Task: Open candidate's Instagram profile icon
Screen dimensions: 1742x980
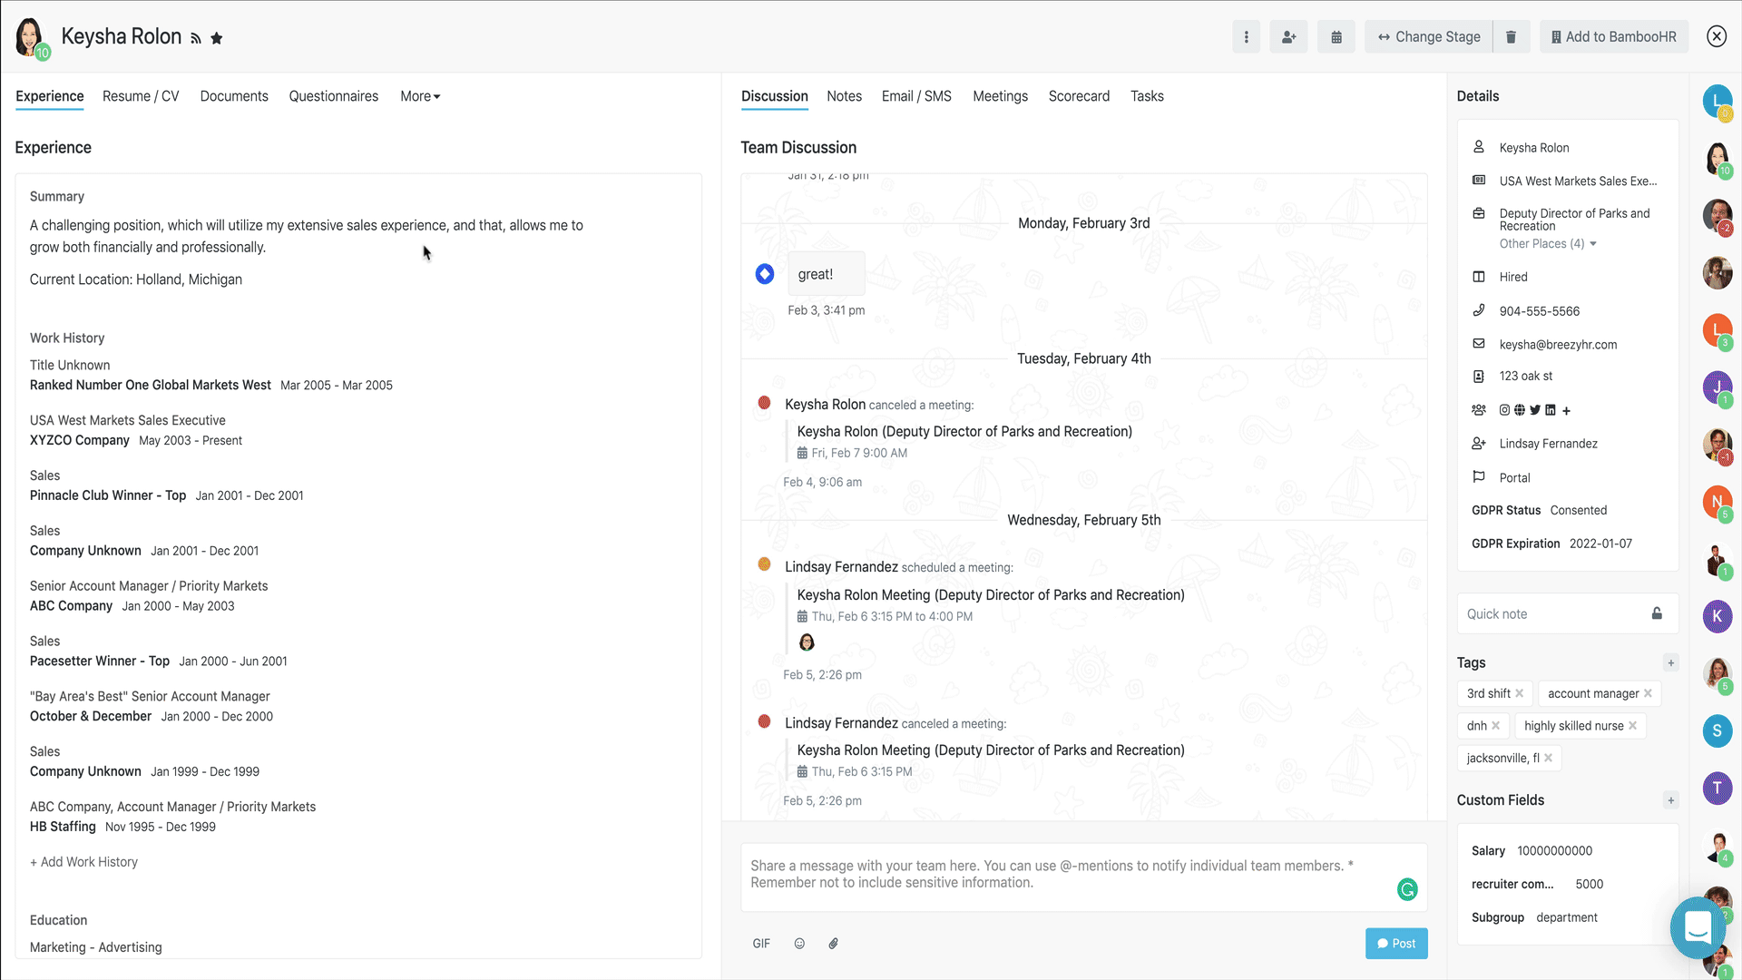Action: coord(1504,410)
